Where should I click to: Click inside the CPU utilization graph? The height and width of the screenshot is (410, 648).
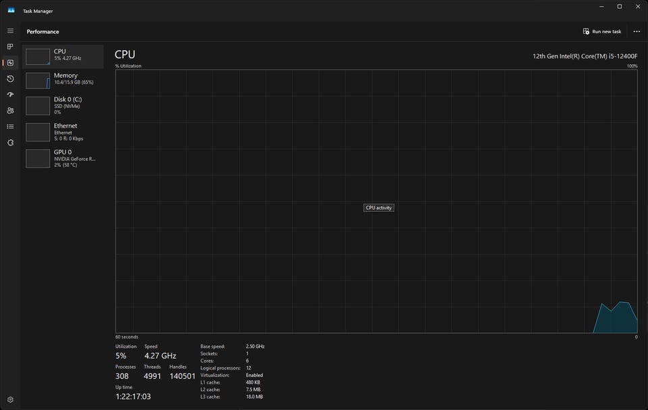click(377, 201)
